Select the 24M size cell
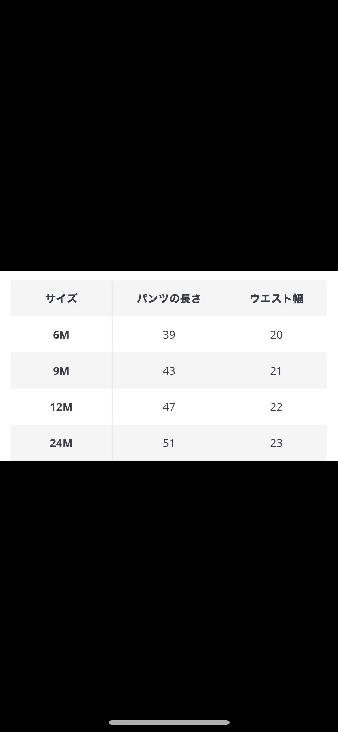 61,443
